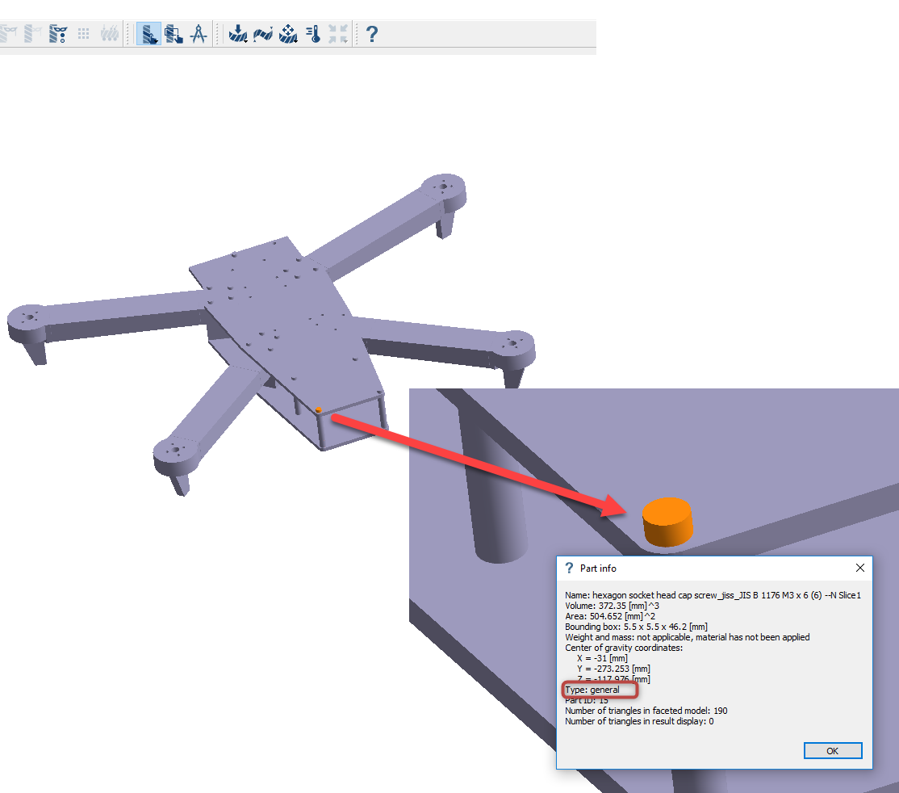Click the hanging parts toolbar icon
899x793 pixels.
coord(110,34)
